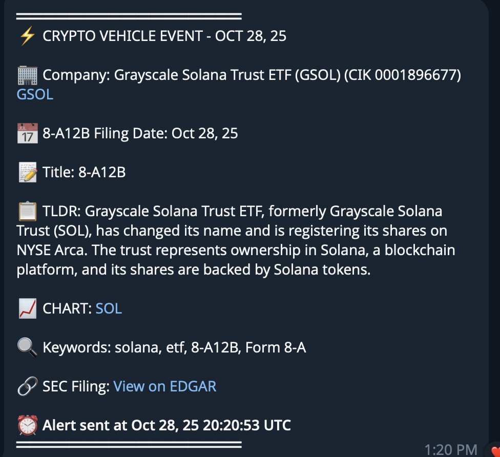The height and width of the screenshot is (457, 500).
Task: Open the SOL chart link
Action: 109,309
